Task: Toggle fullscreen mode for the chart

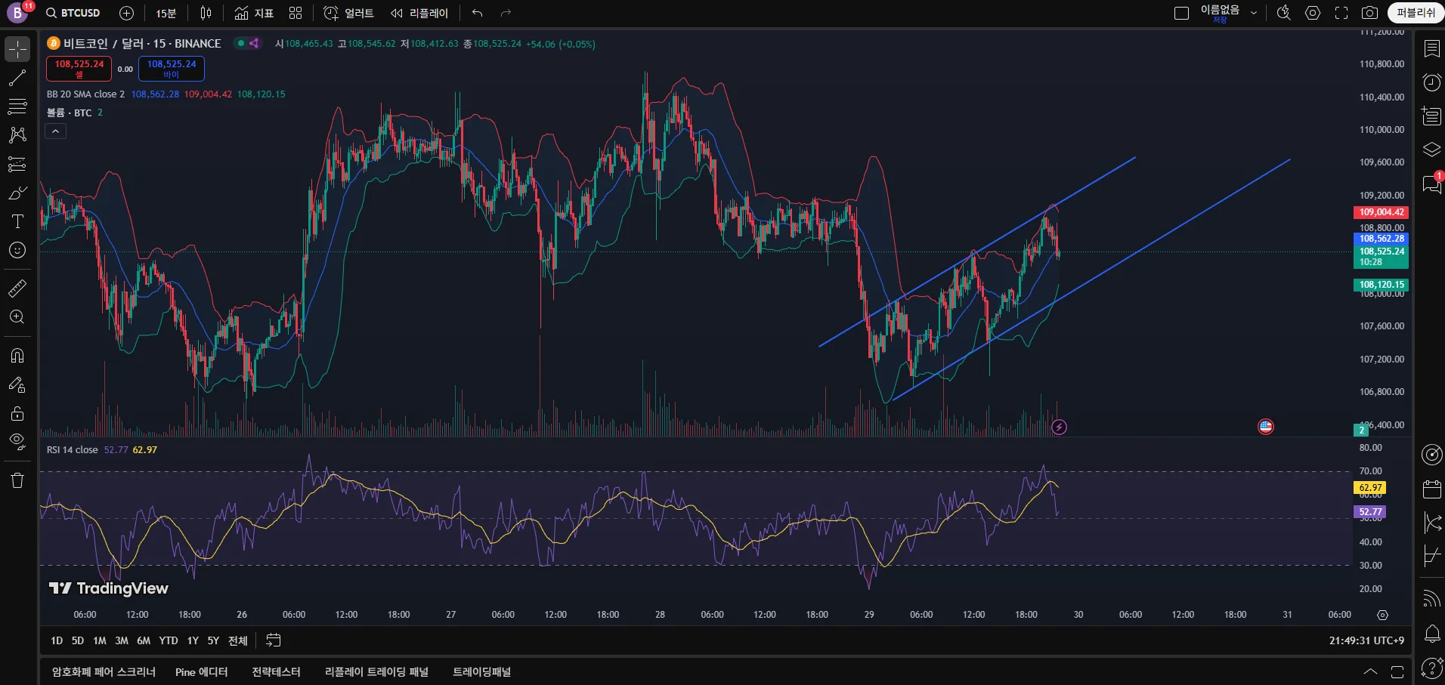Action: pyautogui.click(x=1341, y=13)
